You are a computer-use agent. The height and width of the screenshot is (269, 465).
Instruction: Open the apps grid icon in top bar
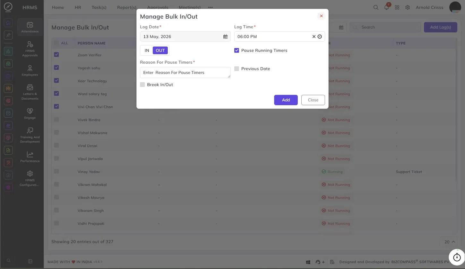tap(397, 7)
